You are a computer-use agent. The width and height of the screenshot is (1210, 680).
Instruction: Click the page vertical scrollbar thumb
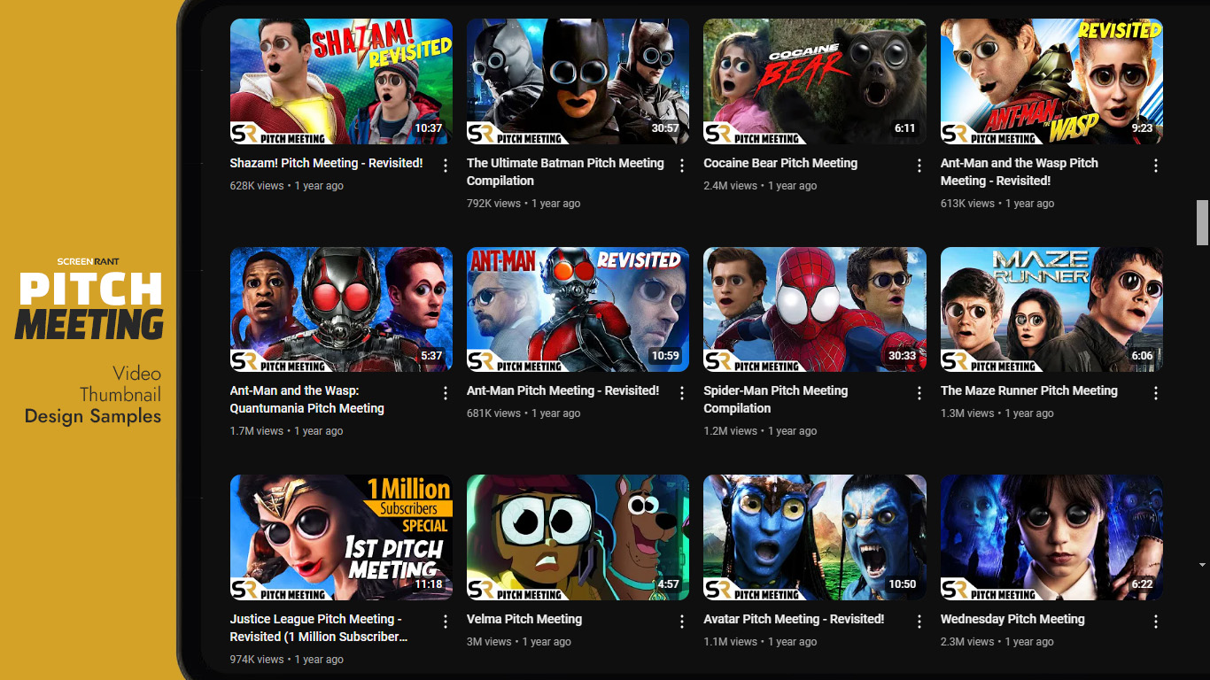1202,222
